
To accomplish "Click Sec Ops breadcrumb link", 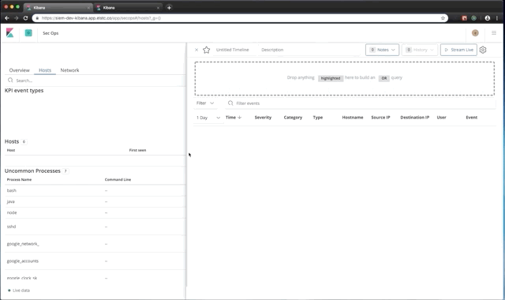I will [x=50, y=33].
